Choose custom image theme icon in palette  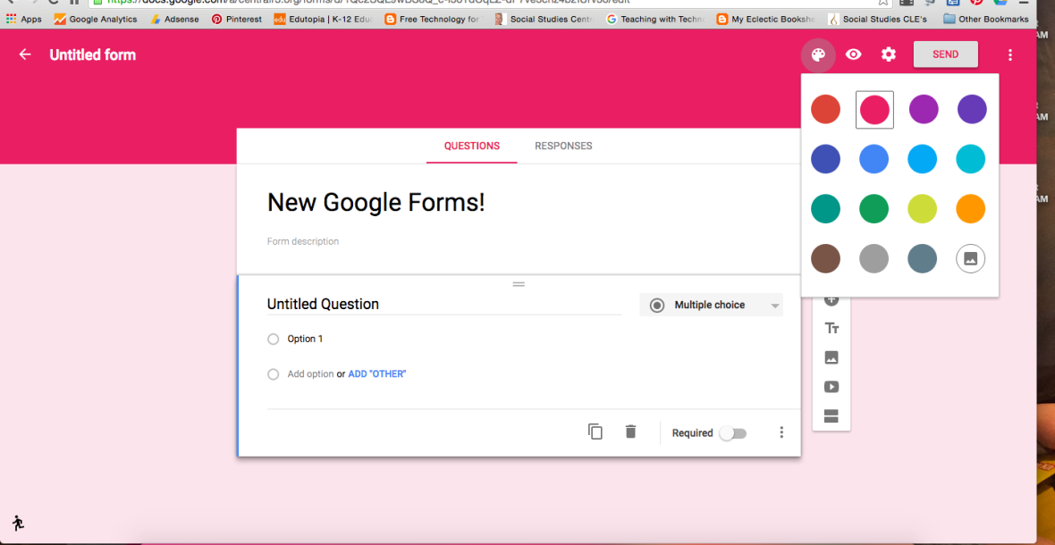pos(970,259)
